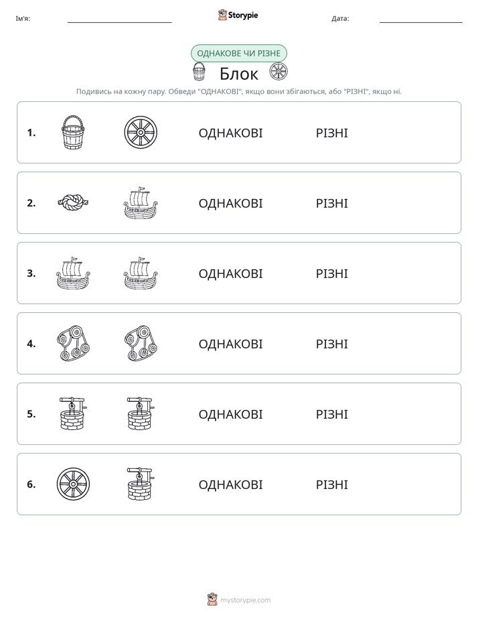Select ОДНАКОВІ for row 3
This screenshot has height=619, width=478.
coord(230,273)
